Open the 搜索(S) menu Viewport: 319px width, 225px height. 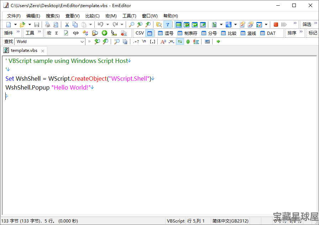click(53, 16)
